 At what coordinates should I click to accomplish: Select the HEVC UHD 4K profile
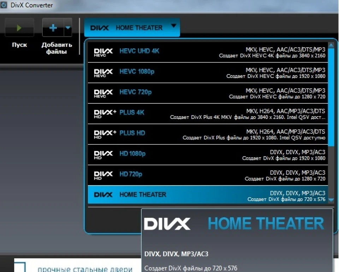(208, 52)
